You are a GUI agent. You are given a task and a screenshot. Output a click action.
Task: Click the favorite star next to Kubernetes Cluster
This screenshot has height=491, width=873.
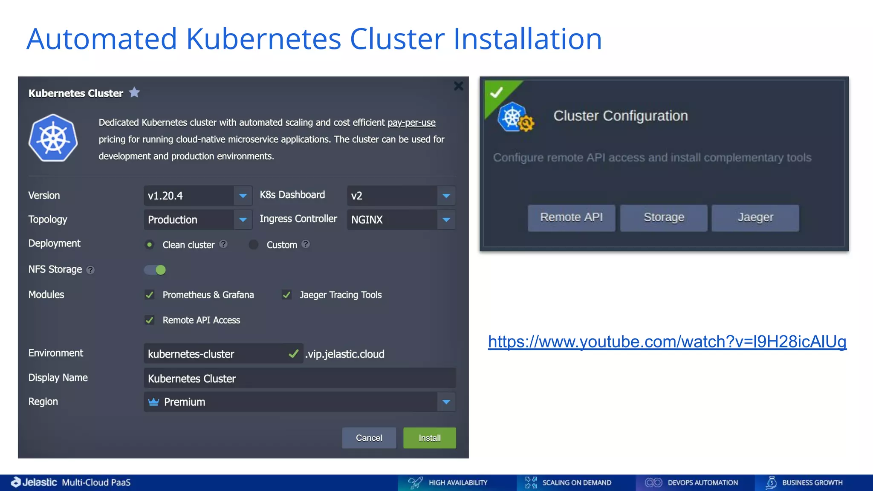(134, 92)
